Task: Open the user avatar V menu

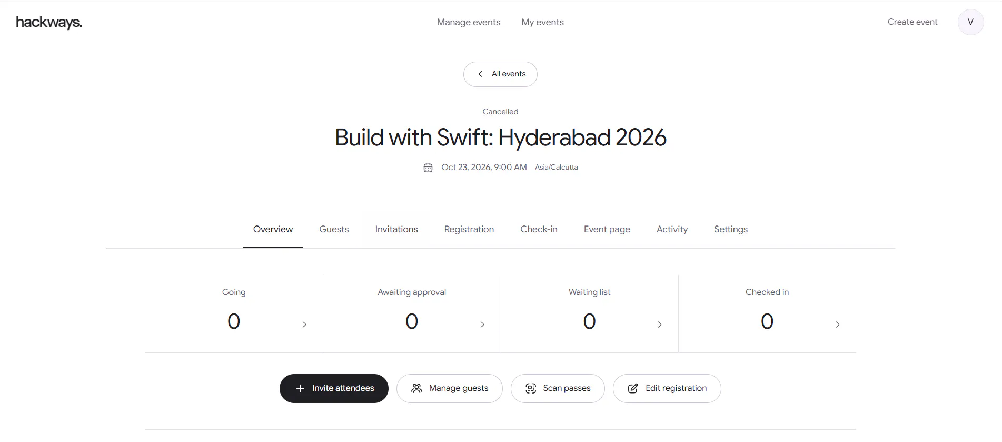Action: click(970, 22)
